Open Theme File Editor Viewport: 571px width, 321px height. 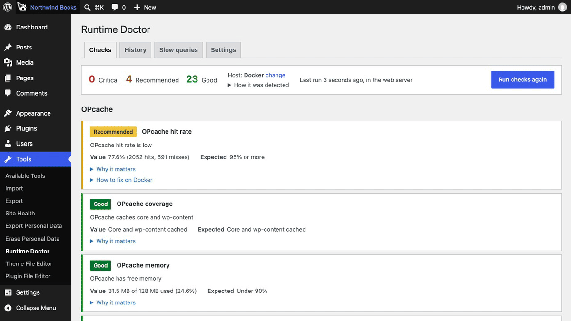29,263
